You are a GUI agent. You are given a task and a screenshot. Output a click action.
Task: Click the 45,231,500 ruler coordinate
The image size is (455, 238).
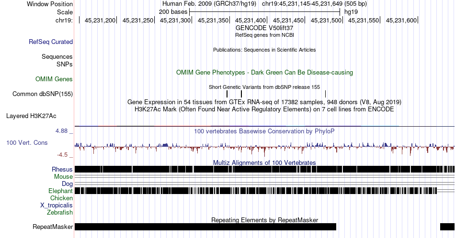pos(326,20)
